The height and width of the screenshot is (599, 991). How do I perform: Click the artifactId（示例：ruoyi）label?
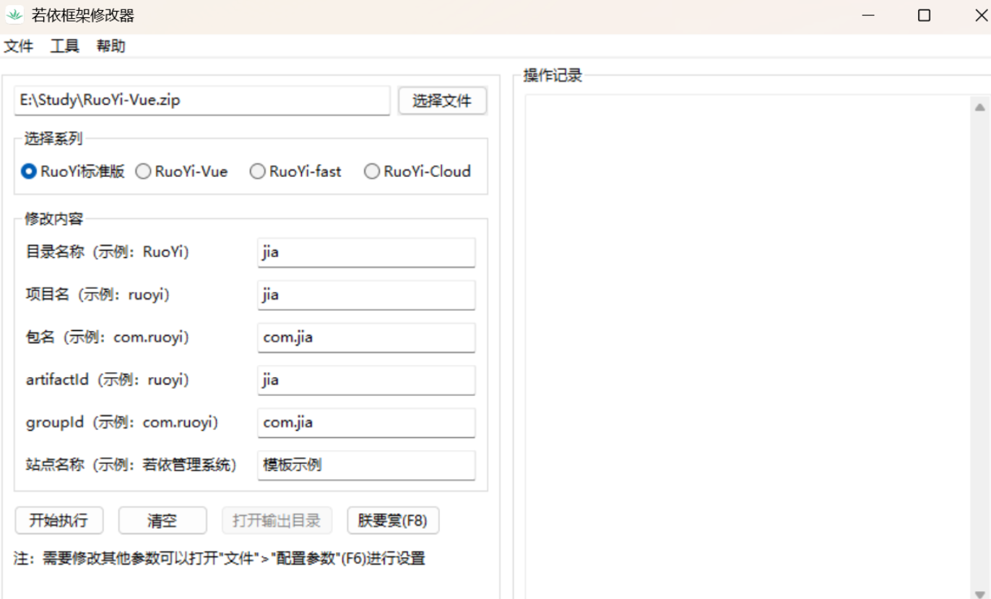pos(107,380)
